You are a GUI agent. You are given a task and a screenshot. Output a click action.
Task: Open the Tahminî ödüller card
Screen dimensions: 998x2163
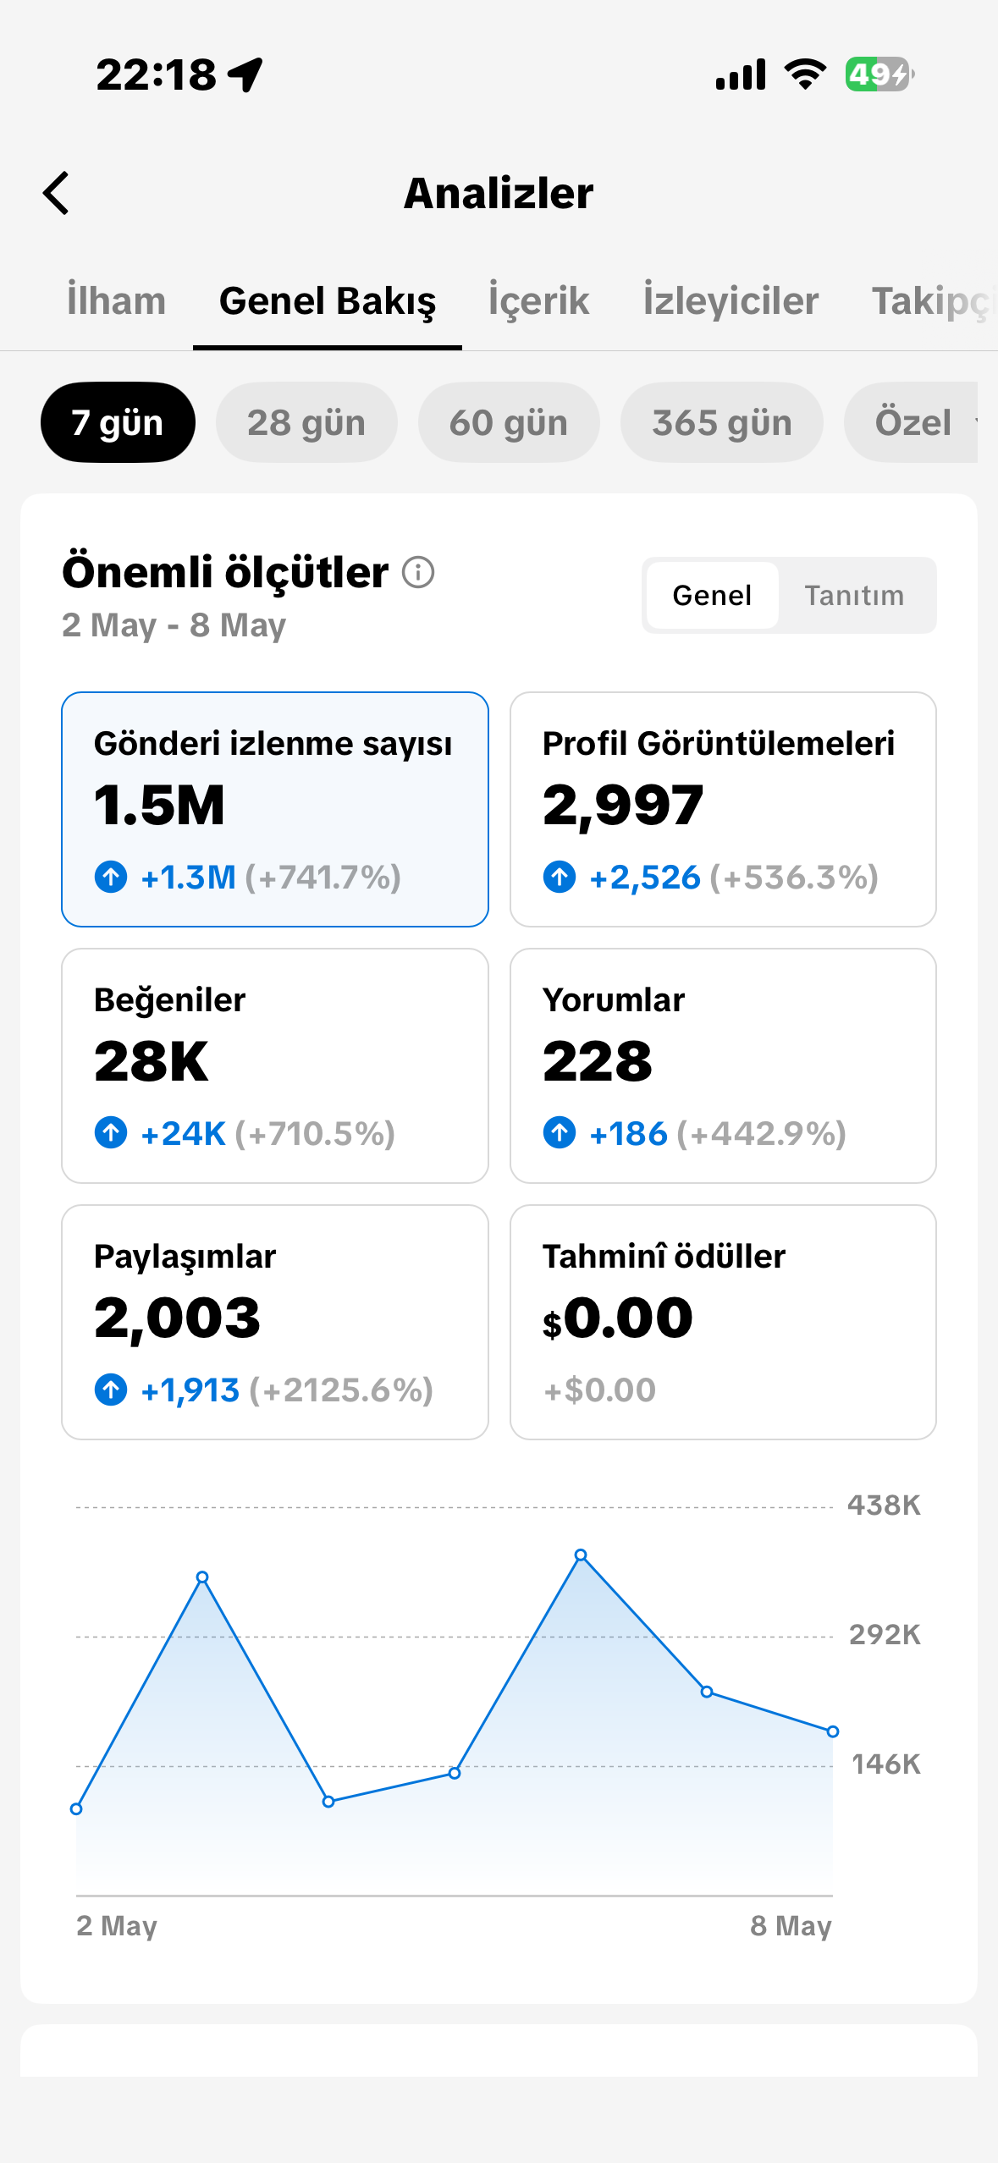(723, 1322)
